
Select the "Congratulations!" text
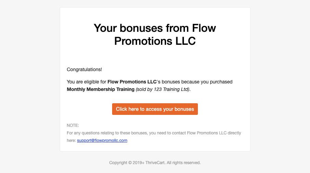point(84,69)
